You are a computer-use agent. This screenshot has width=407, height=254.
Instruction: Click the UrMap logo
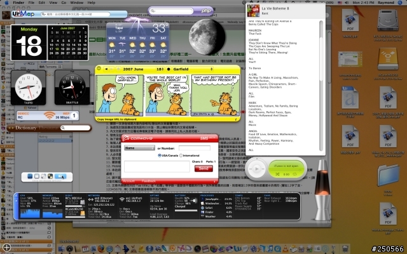(24, 13)
